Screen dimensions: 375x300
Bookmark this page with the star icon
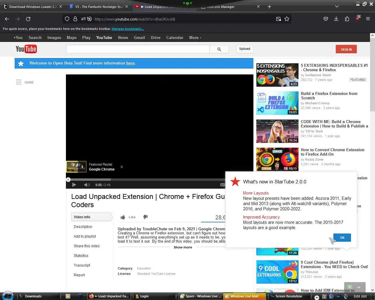pyautogui.click(x=287, y=19)
